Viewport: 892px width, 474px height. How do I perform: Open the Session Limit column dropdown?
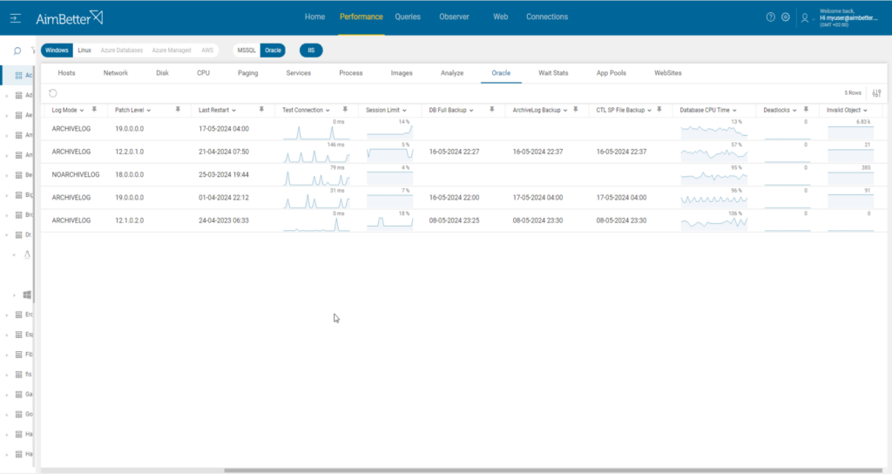pyautogui.click(x=404, y=111)
